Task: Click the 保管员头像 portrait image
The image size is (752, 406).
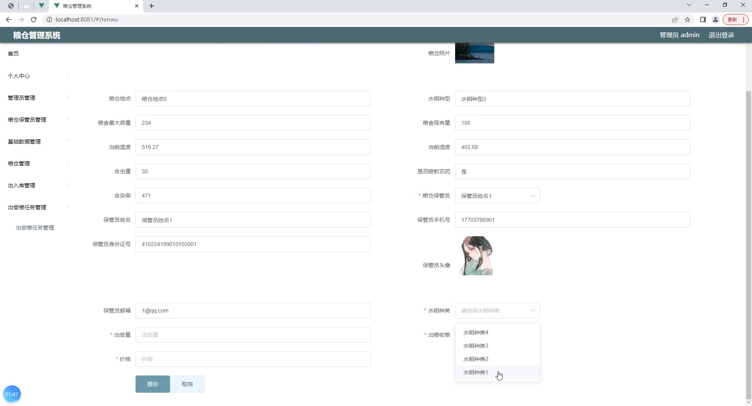Action: click(x=477, y=256)
